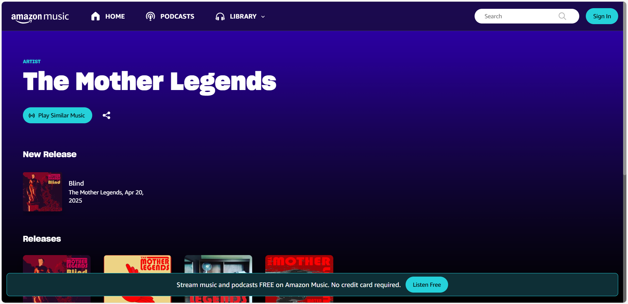Image resolution: width=628 pixels, height=304 pixels.
Task: Open the red MOTHER release cover thumbnail
Action: click(x=299, y=264)
